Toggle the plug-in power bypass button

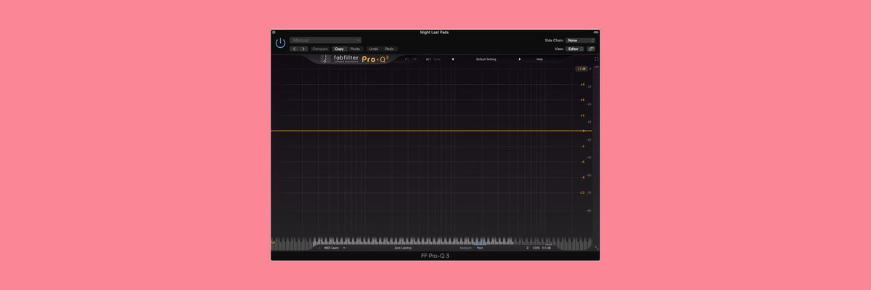point(280,43)
